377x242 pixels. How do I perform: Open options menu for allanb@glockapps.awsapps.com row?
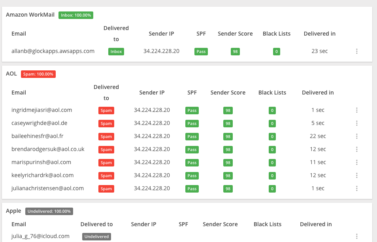click(356, 51)
